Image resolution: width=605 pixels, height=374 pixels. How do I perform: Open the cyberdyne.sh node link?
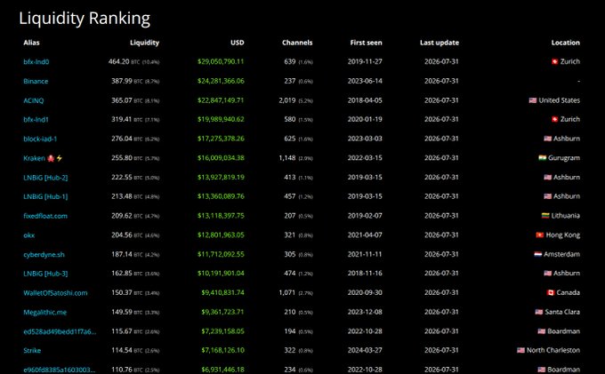[x=44, y=254]
